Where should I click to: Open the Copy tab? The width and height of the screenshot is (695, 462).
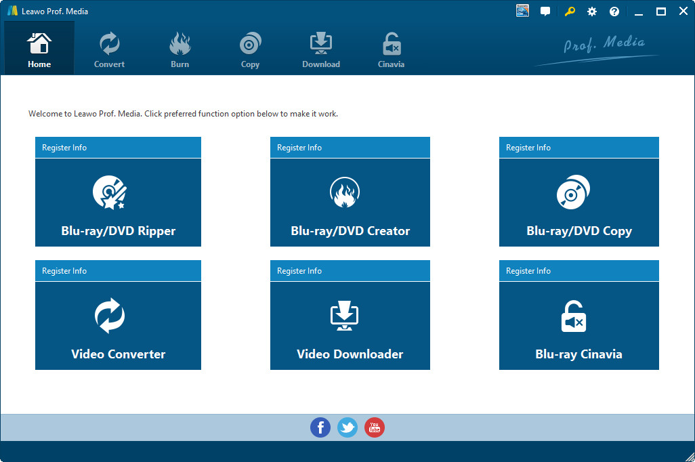click(x=250, y=47)
